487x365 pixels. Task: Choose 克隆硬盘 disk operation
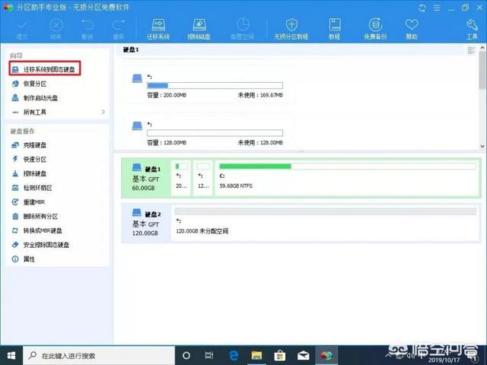(35, 145)
